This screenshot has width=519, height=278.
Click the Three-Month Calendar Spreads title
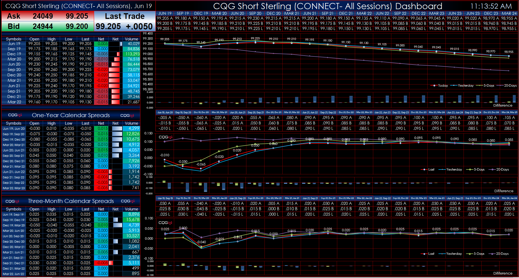[x=71, y=201]
